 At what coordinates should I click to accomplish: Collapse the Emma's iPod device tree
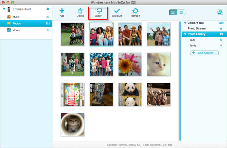(x=4, y=9)
